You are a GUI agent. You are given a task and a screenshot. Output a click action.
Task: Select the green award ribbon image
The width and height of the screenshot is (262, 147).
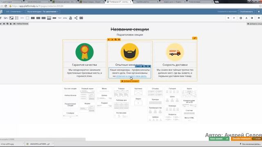85,52
